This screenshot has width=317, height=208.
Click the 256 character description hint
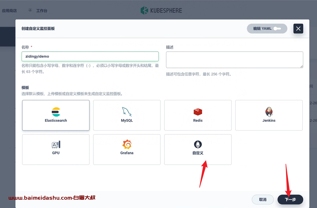coord(198,74)
